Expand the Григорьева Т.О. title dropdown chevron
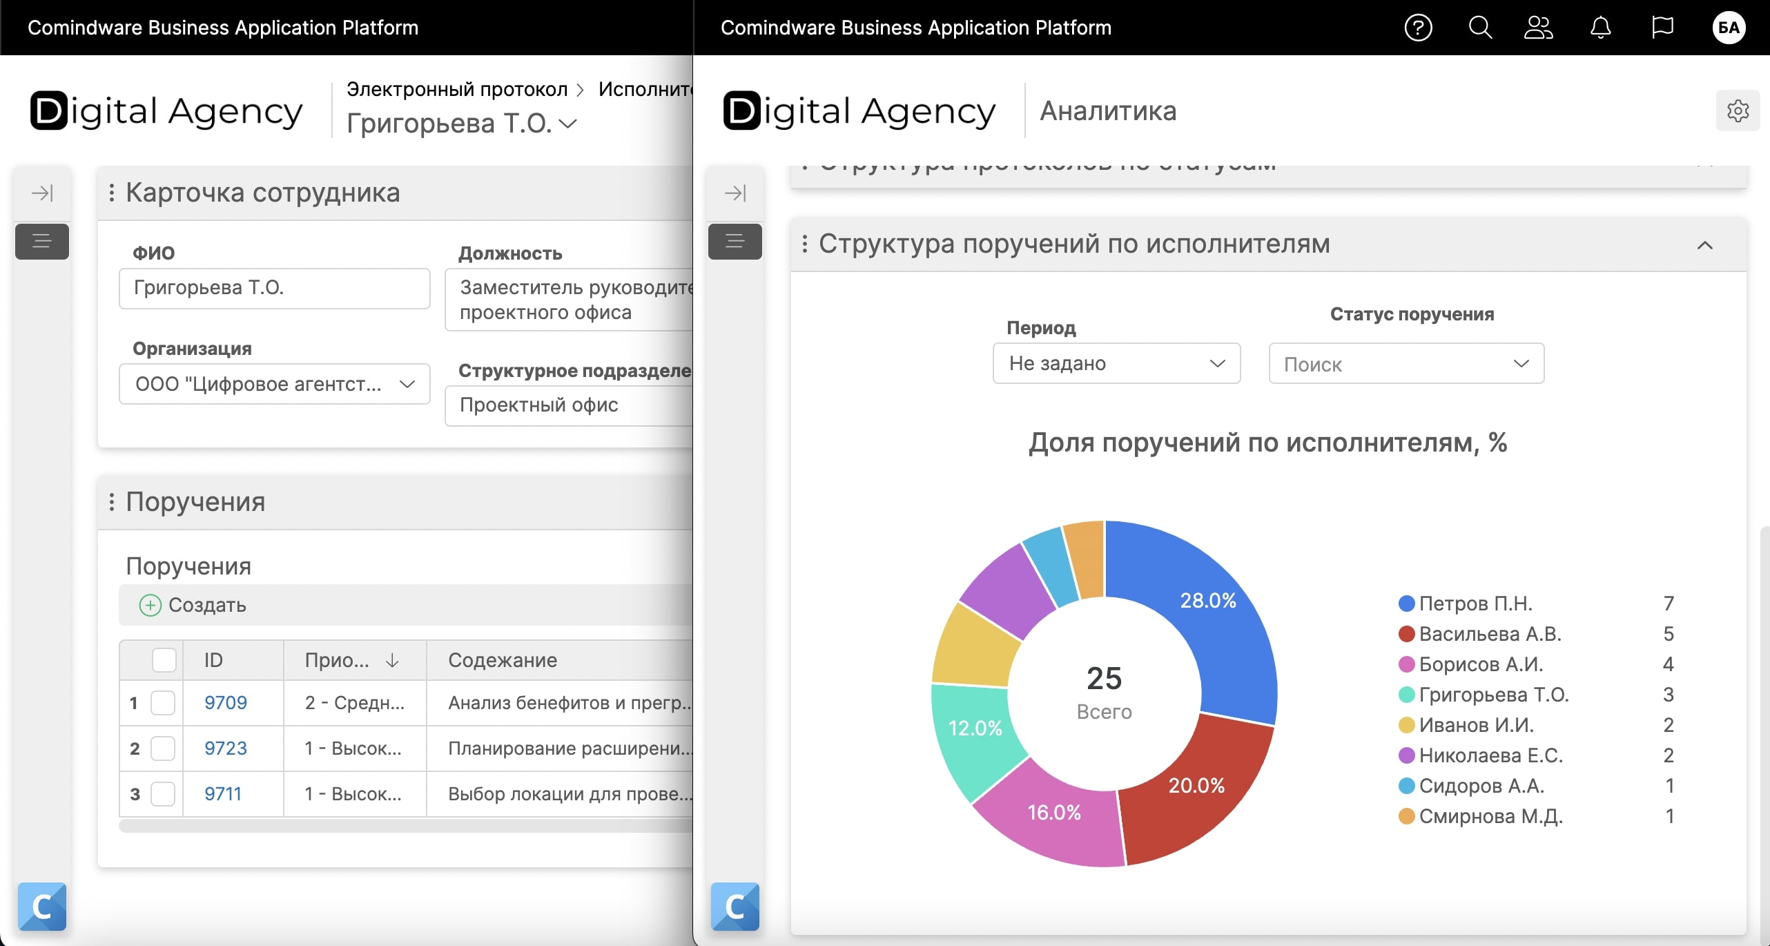 [x=568, y=124]
